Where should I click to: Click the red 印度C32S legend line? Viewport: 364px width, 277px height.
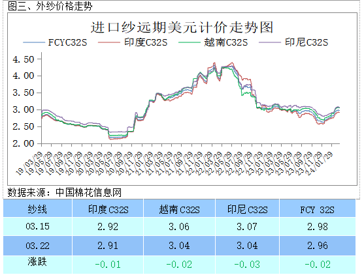108,42
